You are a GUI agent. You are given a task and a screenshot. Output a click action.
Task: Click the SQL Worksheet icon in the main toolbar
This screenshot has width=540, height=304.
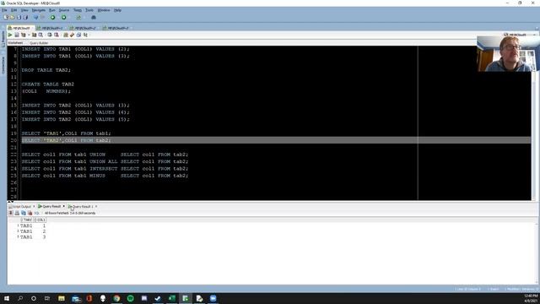(78, 18)
